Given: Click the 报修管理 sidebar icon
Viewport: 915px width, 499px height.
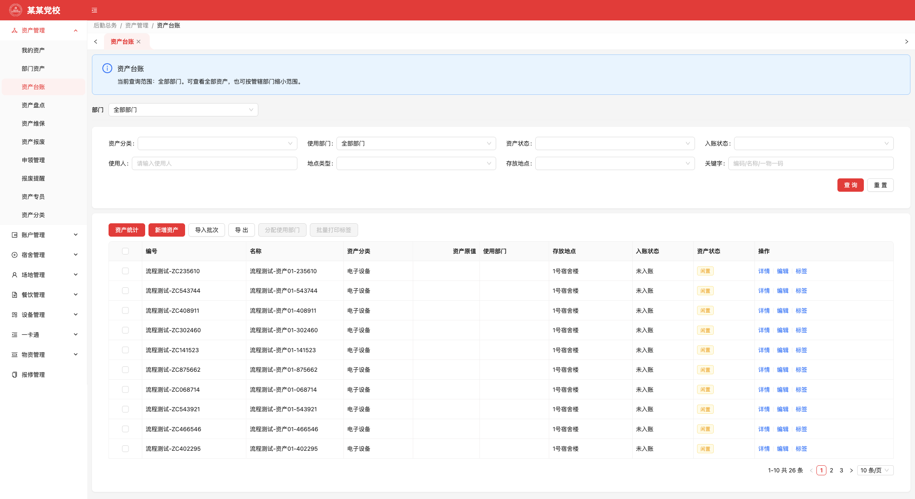Looking at the screenshot, I should click(15, 375).
